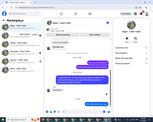Click the 'Is this still available?' message
The height and width of the screenshot is (122, 153).
(61, 42)
